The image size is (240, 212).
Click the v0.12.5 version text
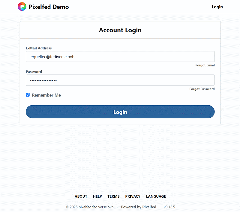(x=169, y=207)
